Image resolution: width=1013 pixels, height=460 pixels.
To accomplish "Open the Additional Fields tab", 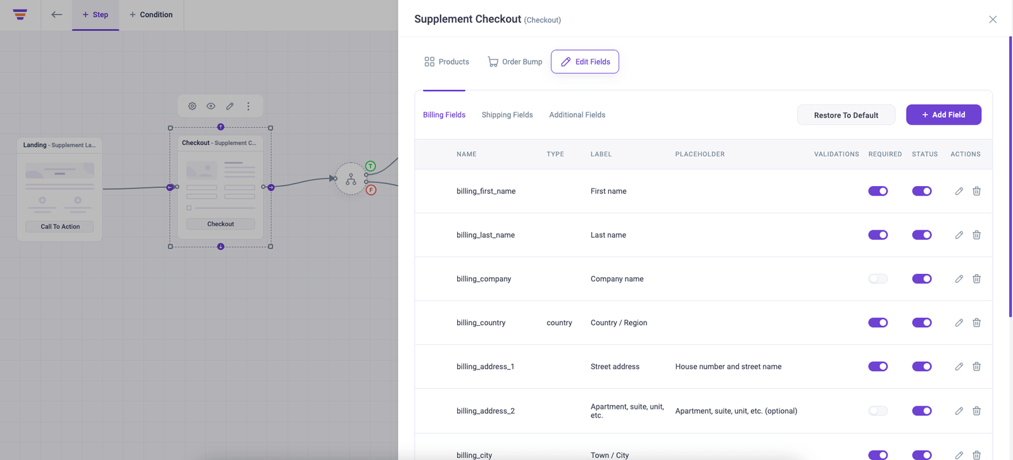I will (x=577, y=115).
